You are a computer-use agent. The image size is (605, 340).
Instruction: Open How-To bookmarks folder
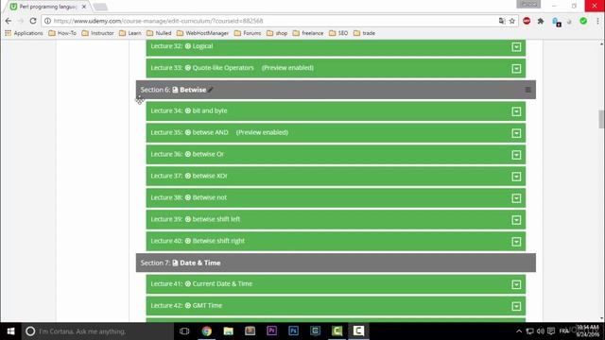pos(62,33)
